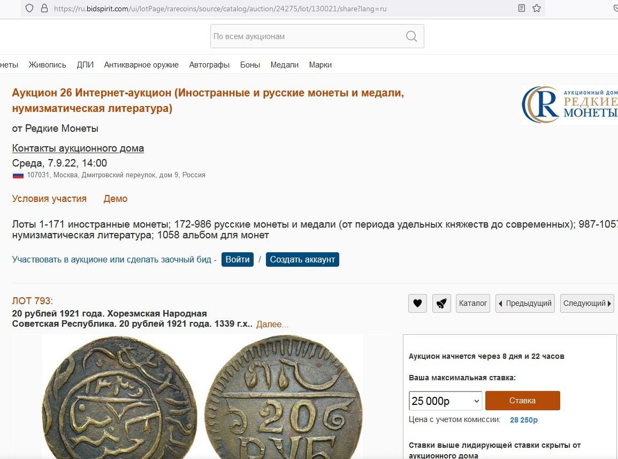Expand lot description via Далее link
The width and height of the screenshot is (618, 459).
(272, 324)
